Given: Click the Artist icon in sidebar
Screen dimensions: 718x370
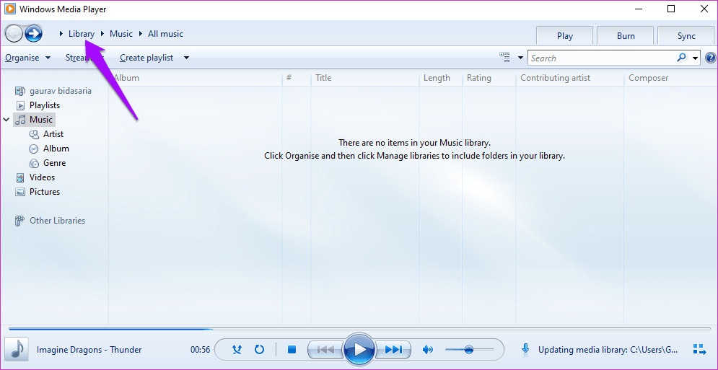Looking at the screenshot, I should pos(34,134).
